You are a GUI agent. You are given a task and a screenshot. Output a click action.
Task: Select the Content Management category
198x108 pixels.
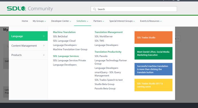pos(28,46)
